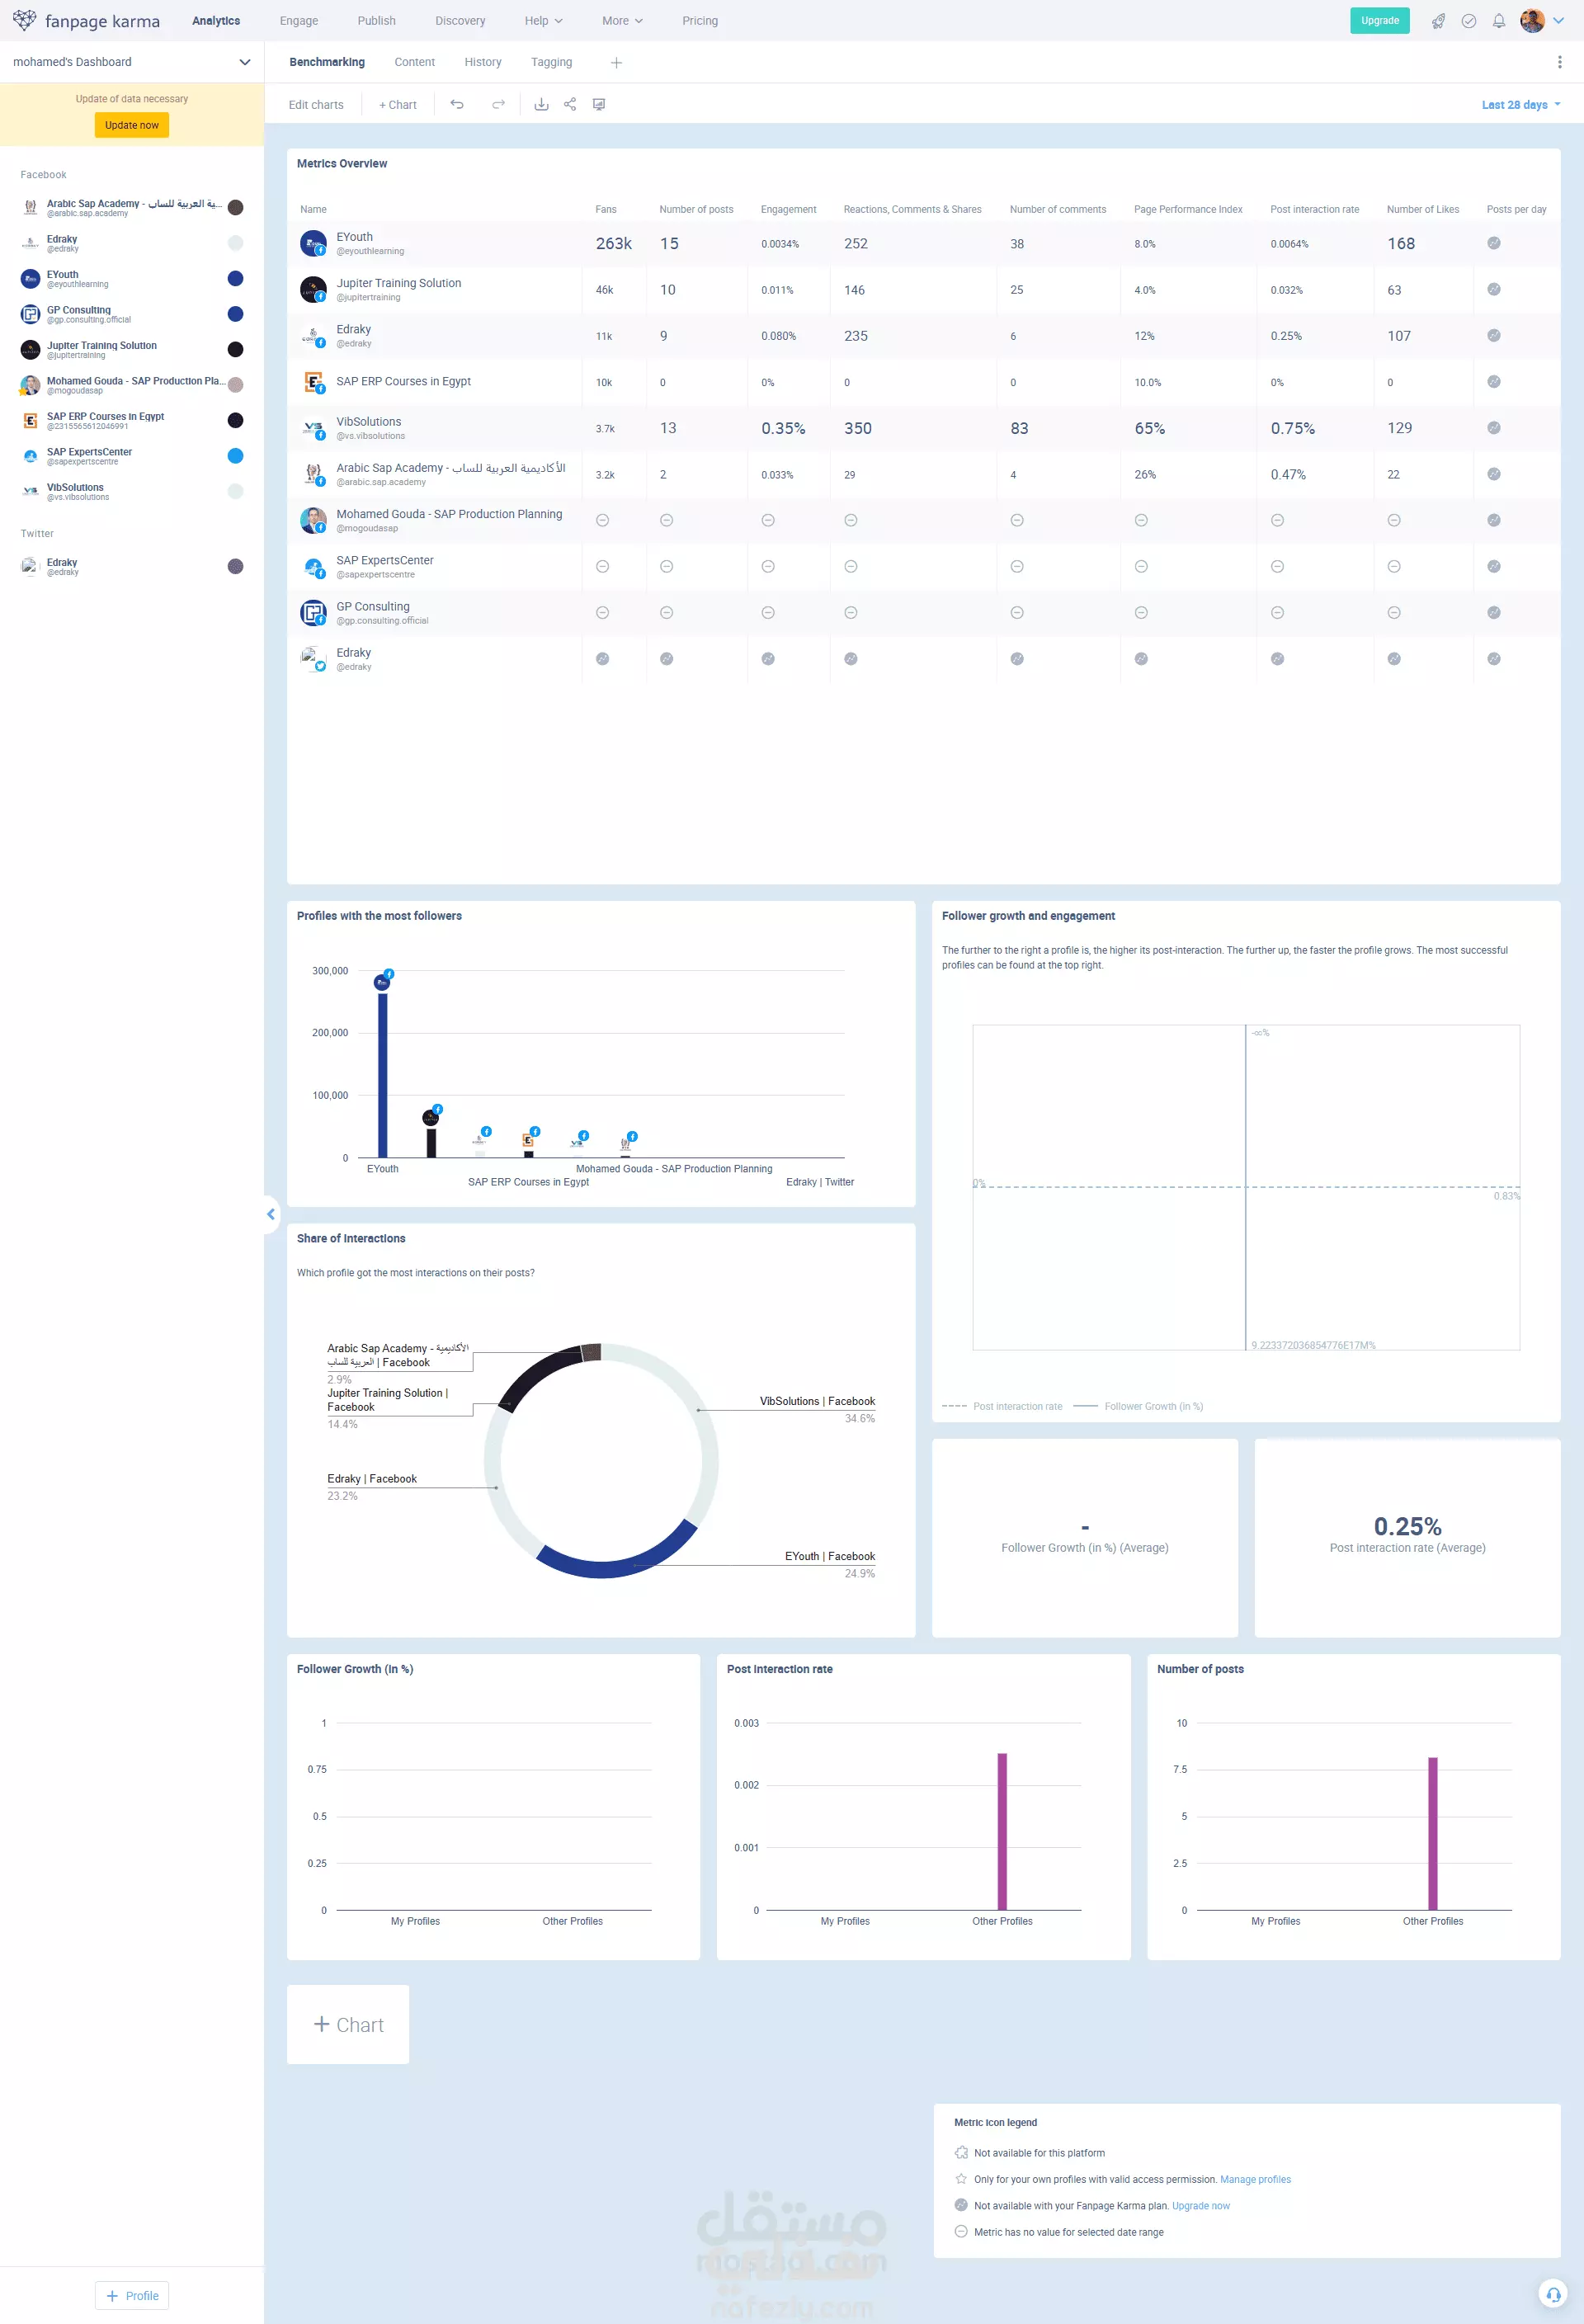Click the GP Consulting avatar in the table
Image resolution: width=1584 pixels, height=2324 pixels.
pos(313,613)
